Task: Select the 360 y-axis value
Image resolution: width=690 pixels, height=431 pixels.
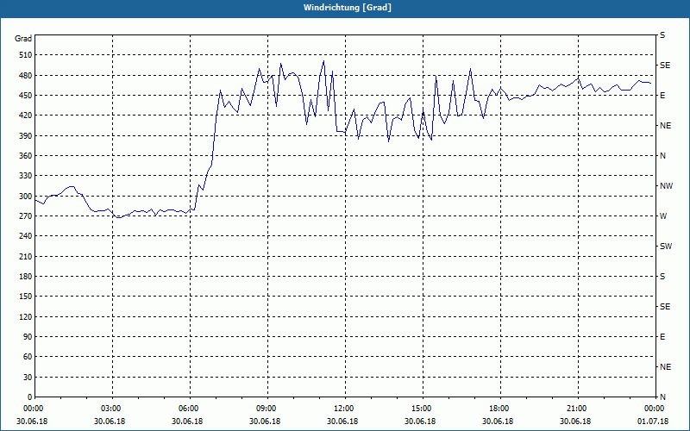Action: tap(26, 156)
